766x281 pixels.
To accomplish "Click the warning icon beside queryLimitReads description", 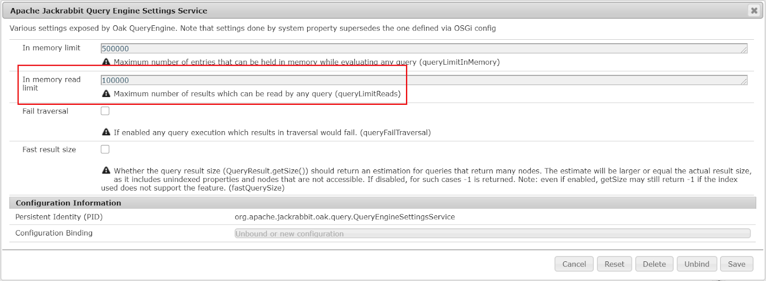I will 106,93.
